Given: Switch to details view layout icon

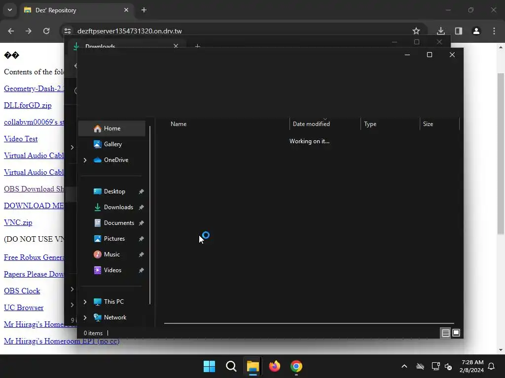Looking at the screenshot, I should [x=445, y=333].
